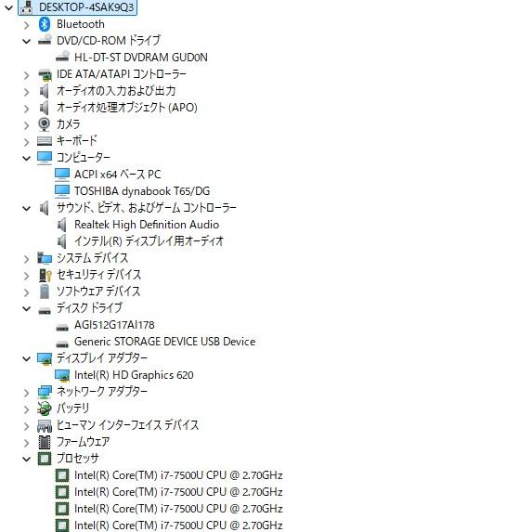
Task: Click the ネットワーク アダプター icon
Action: [x=45, y=392]
